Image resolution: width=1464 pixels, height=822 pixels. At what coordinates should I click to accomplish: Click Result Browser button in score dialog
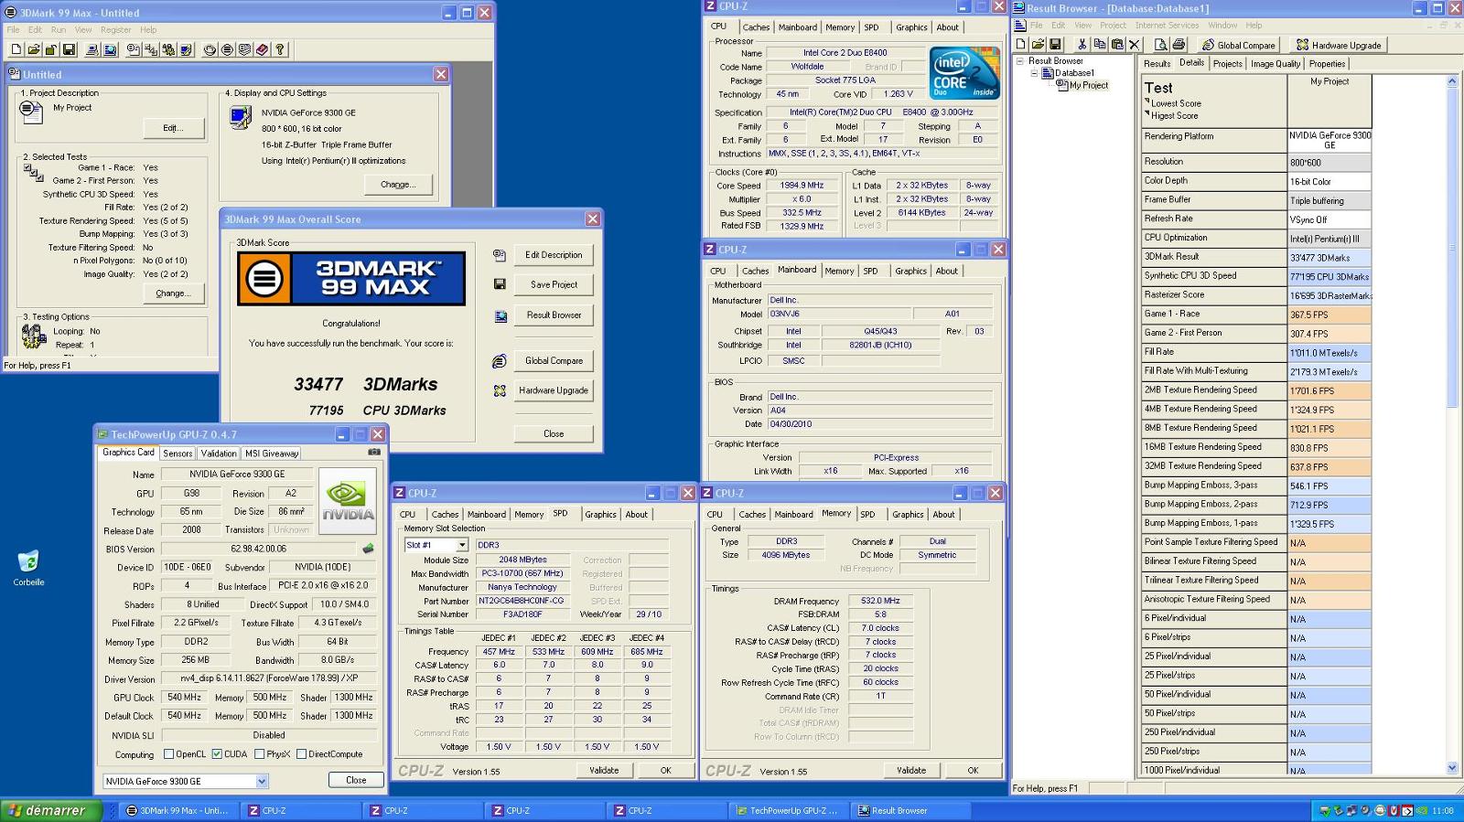(554, 315)
